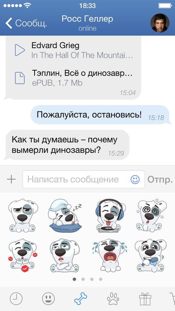Focus the Написать сообщение input field
This screenshot has height=311, width=175.
click(x=83, y=179)
